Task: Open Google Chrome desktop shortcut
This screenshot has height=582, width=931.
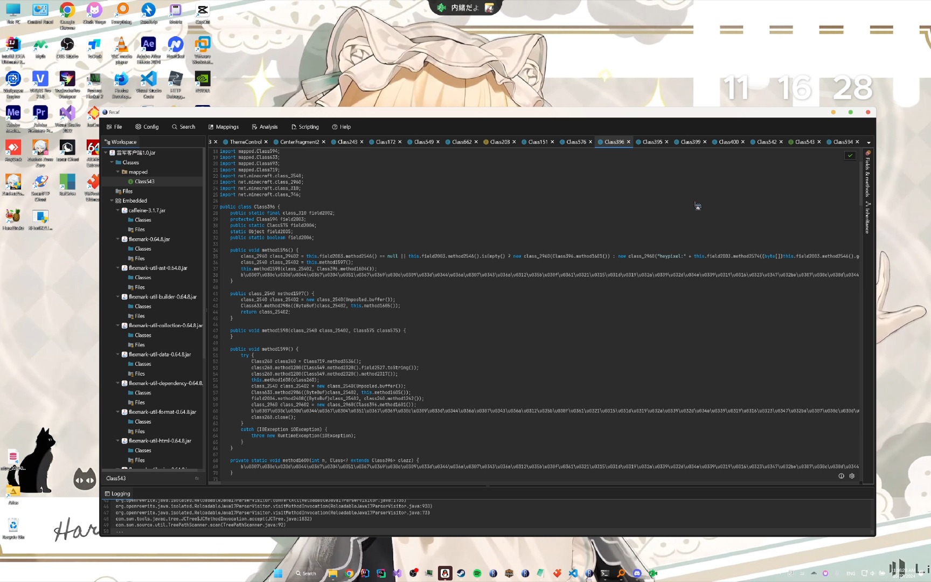Action: [67, 16]
